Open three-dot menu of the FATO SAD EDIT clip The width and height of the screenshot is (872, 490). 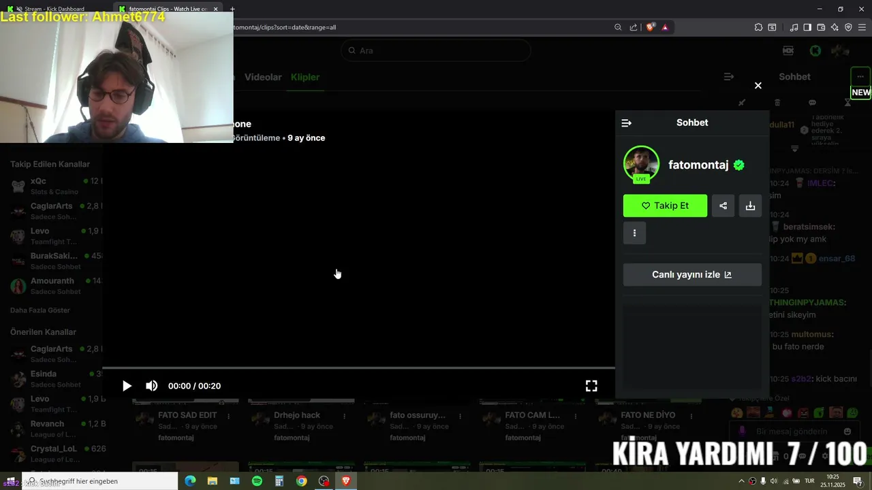click(229, 416)
